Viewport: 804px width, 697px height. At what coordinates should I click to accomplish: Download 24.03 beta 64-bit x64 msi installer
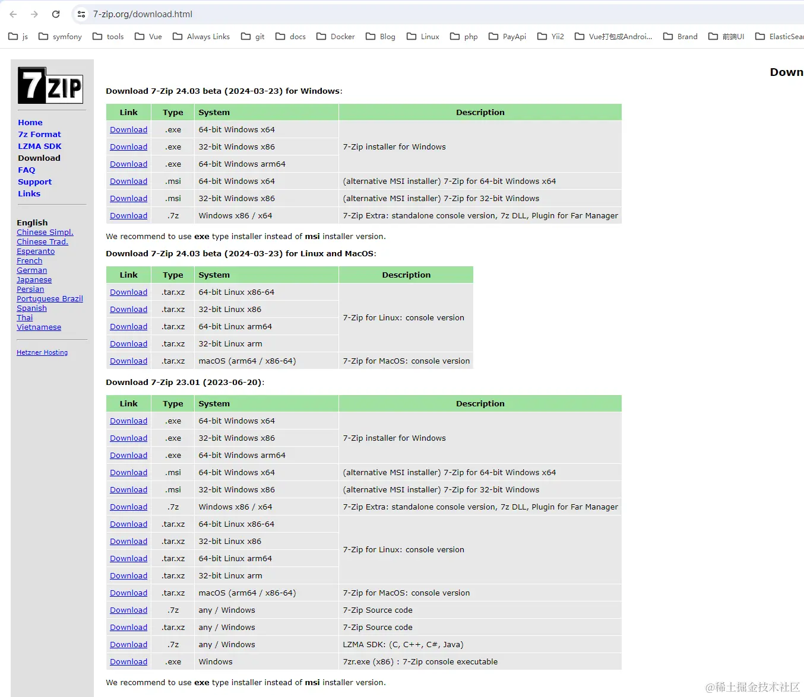pos(128,181)
